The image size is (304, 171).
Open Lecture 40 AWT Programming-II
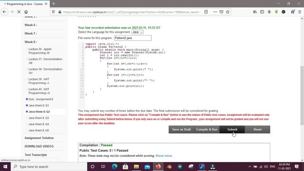click(39, 91)
